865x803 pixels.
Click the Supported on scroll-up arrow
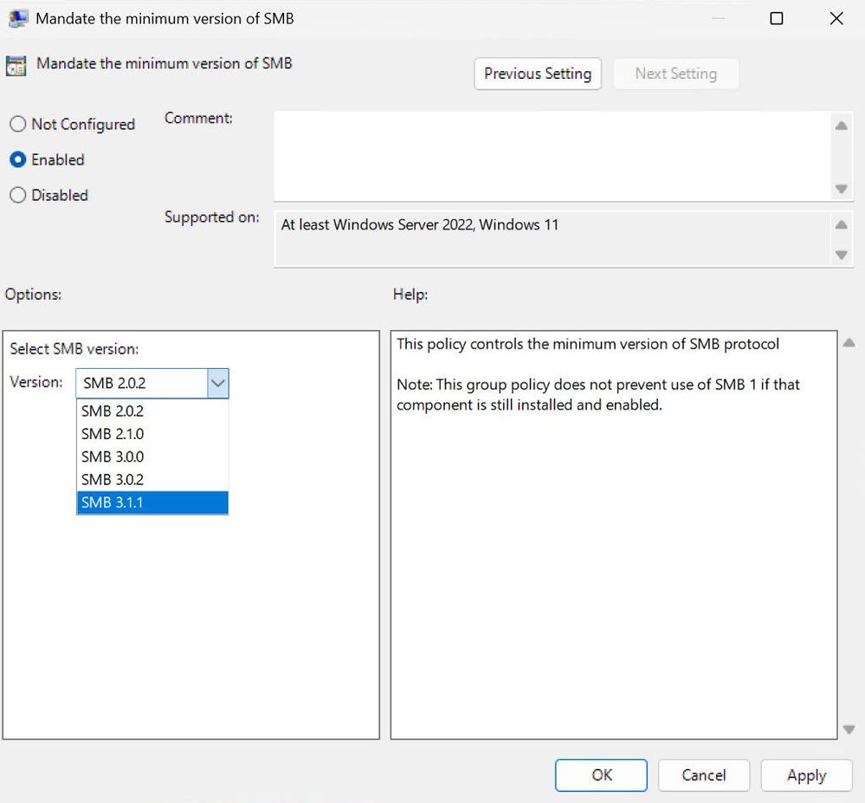pos(841,224)
